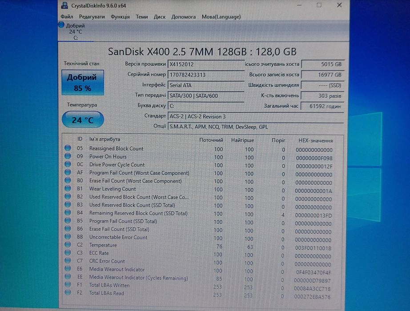Click status circle for Reassigned Block Count

point(68,148)
